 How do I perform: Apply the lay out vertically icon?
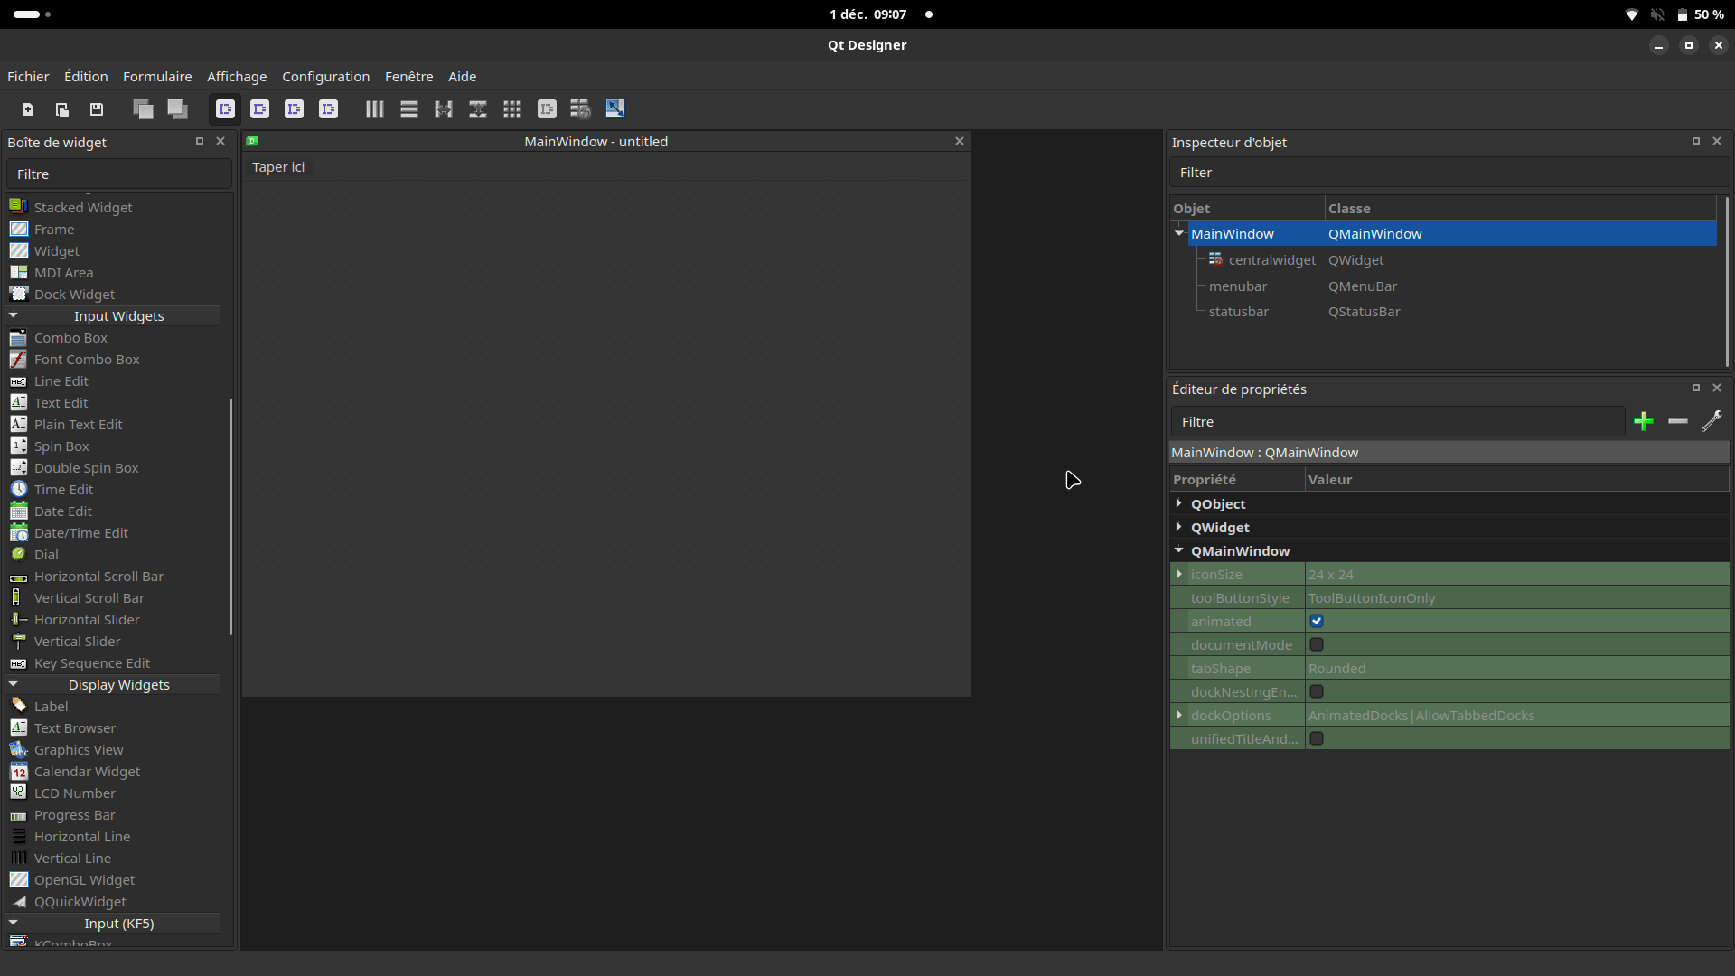pos(409,109)
